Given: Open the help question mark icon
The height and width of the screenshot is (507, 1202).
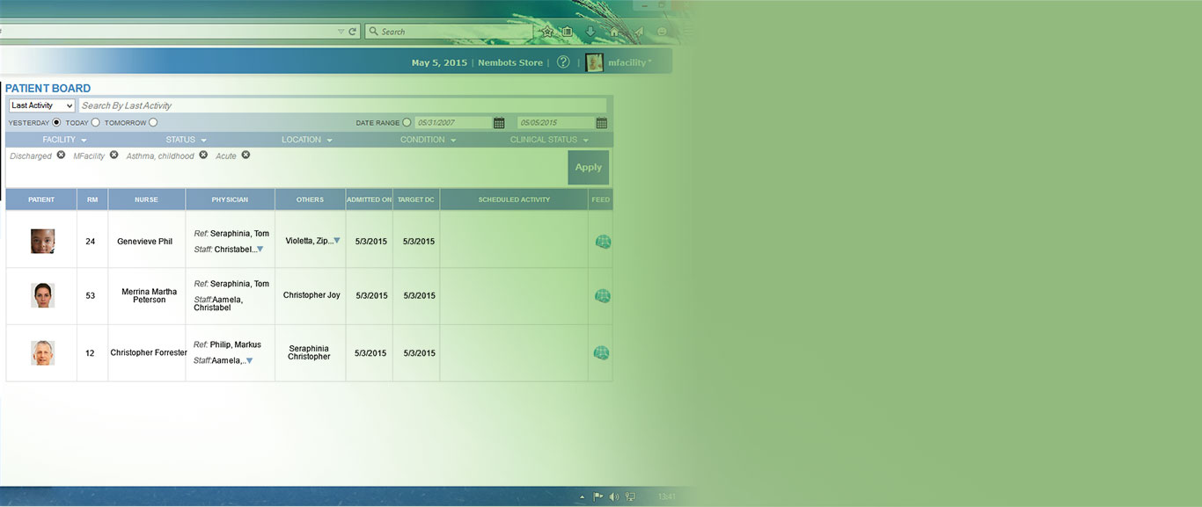Looking at the screenshot, I should 563,62.
